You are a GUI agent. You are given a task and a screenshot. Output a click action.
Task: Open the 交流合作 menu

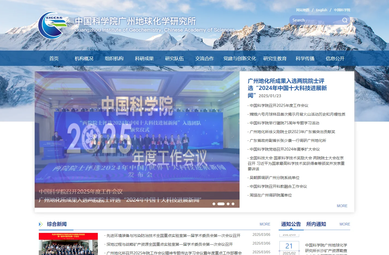pyautogui.click(x=204, y=58)
